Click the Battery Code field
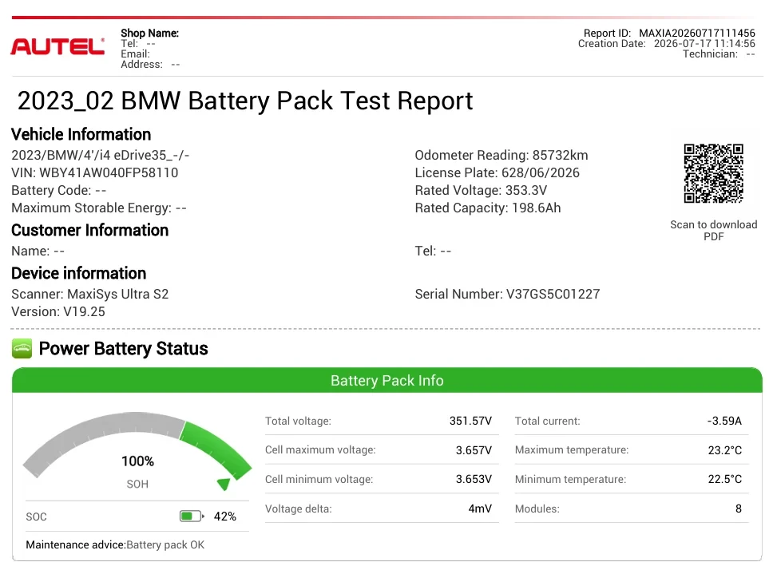 [x=58, y=191]
